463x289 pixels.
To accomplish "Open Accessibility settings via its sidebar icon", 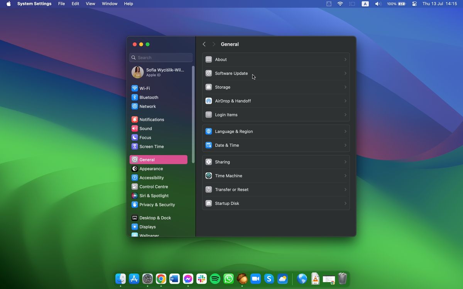I will point(135,178).
